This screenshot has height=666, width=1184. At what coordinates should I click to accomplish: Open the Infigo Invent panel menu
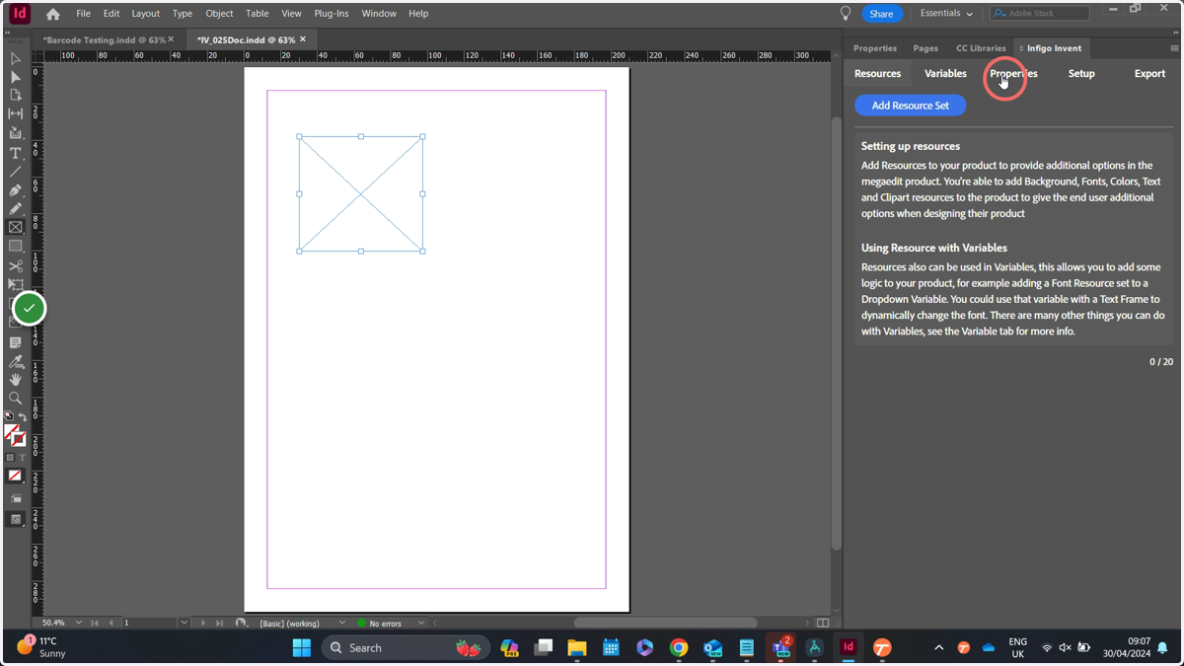coord(1174,48)
